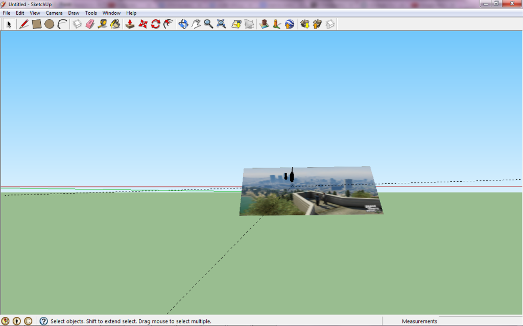The width and height of the screenshot is (523, 326).
Task: Open the Window menu
Action: pos(111,13)
